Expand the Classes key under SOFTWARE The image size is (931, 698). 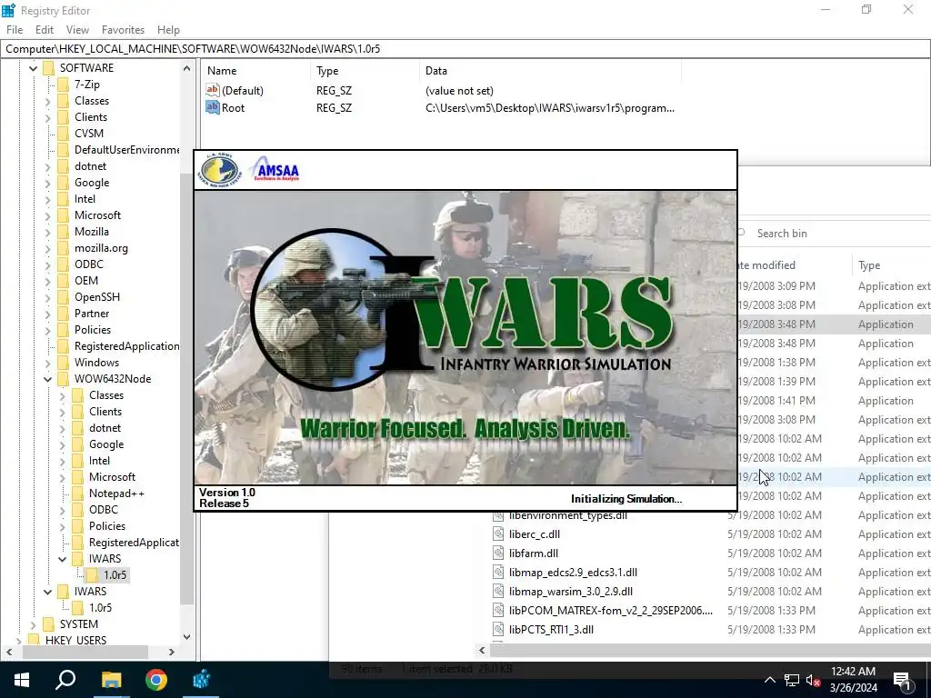click(48, 101)
